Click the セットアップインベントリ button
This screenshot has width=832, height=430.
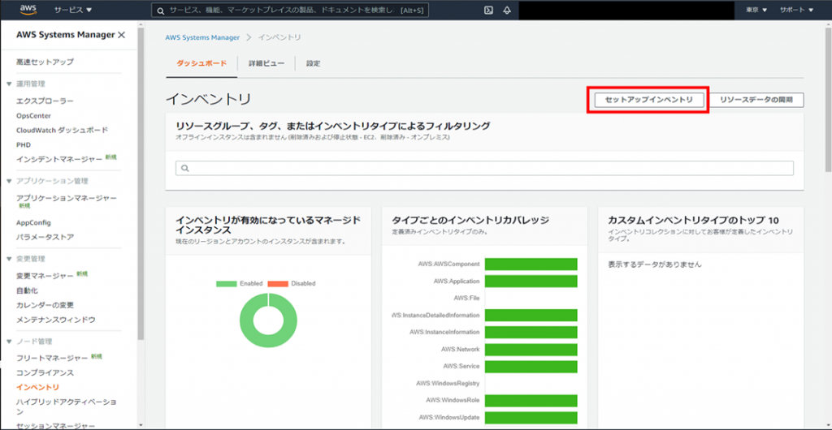[649, 100]
